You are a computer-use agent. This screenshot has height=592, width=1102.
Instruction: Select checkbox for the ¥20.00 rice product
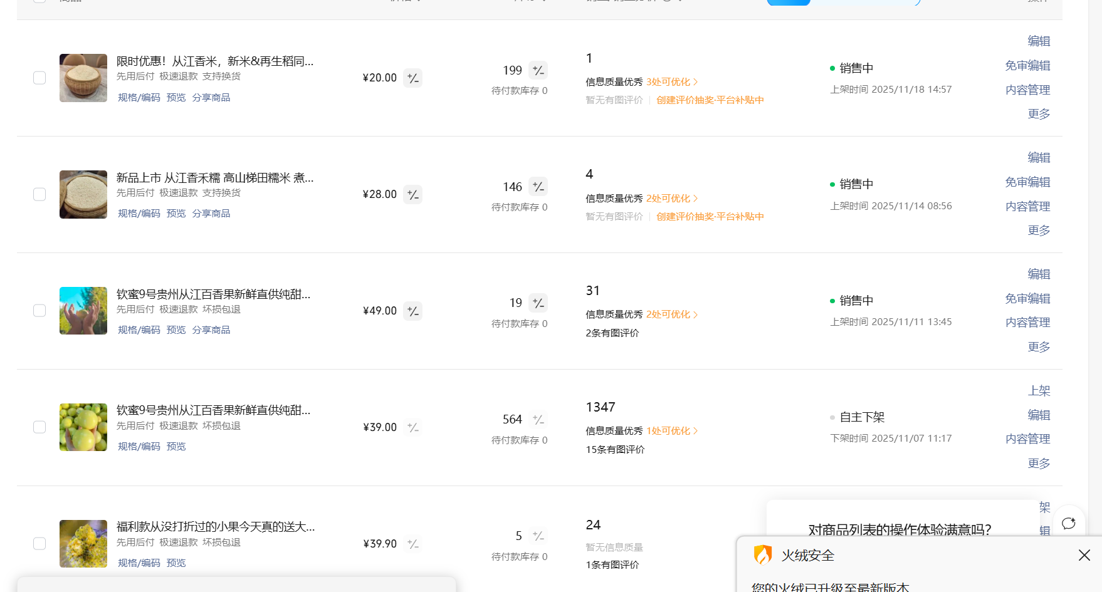[39, 78]
